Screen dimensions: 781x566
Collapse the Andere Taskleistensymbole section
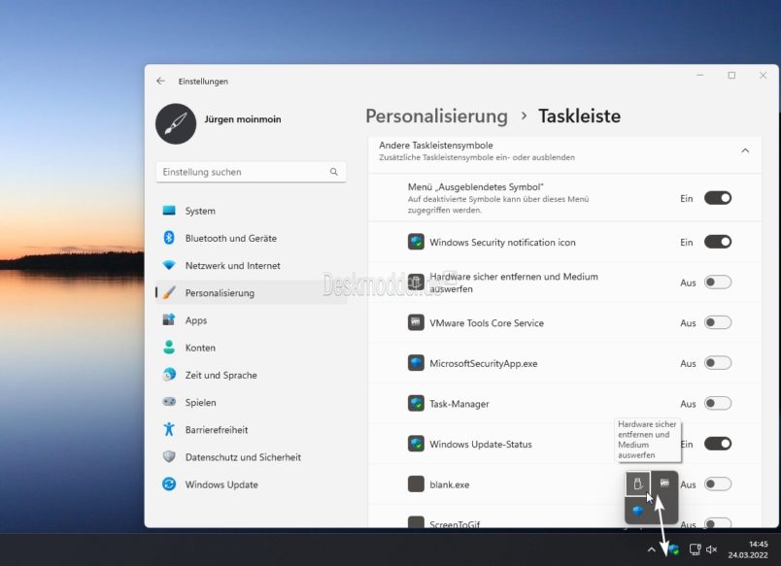coord(745,150)
